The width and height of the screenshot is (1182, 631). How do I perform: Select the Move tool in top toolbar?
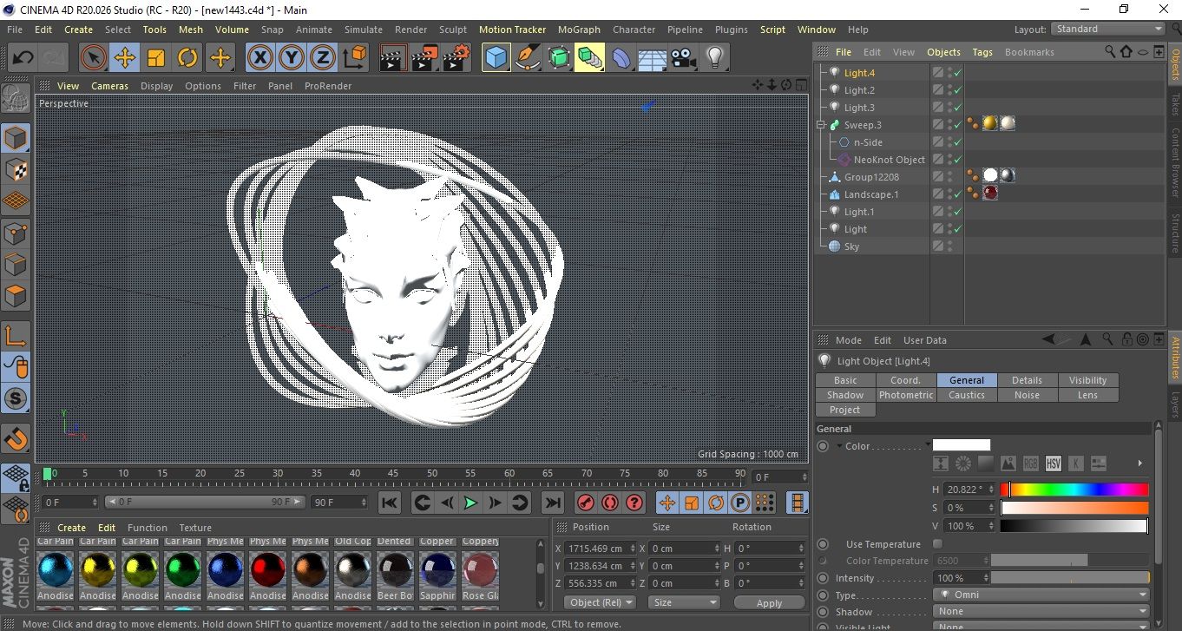(124, 58)
